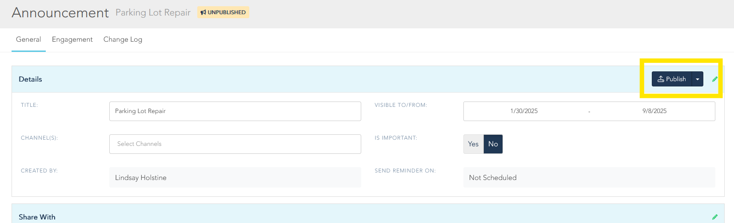Click the Parking Lot Repair subtitle in header
The height and width of the screenshot is (223, 734).
click(x=153, y=12)
